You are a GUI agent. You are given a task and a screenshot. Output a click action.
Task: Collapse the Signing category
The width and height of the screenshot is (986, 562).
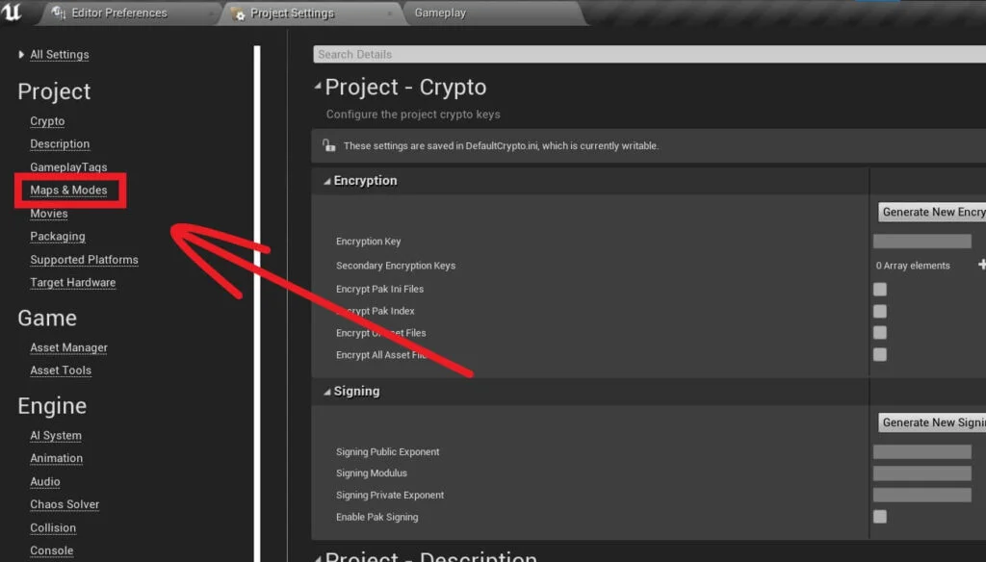[327, 392]
